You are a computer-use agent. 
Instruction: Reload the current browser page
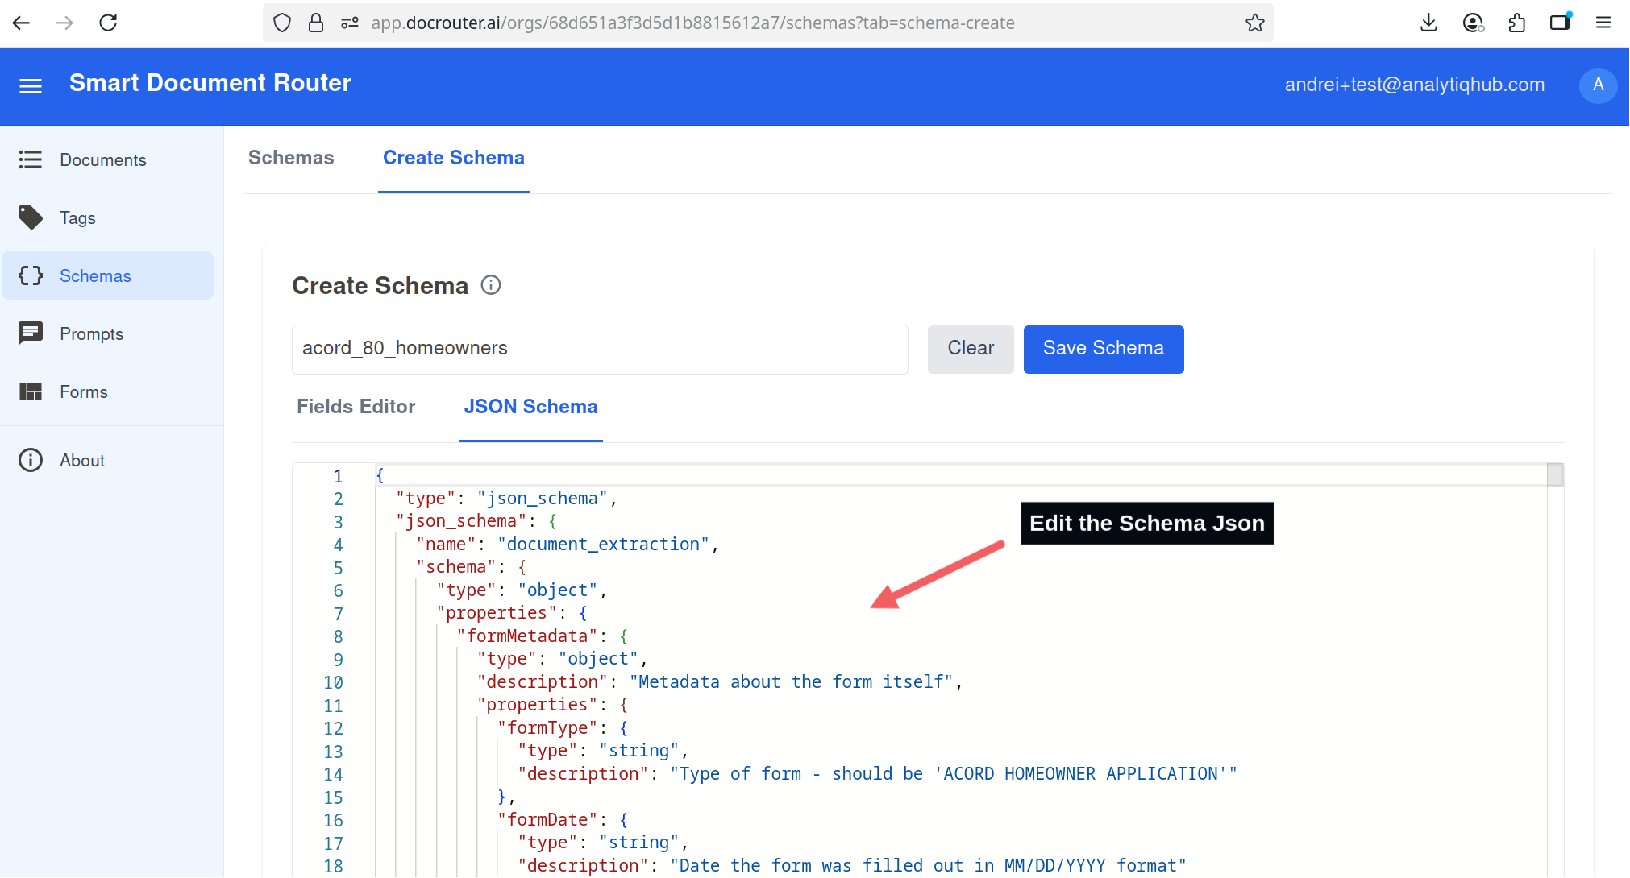[108, 23]
